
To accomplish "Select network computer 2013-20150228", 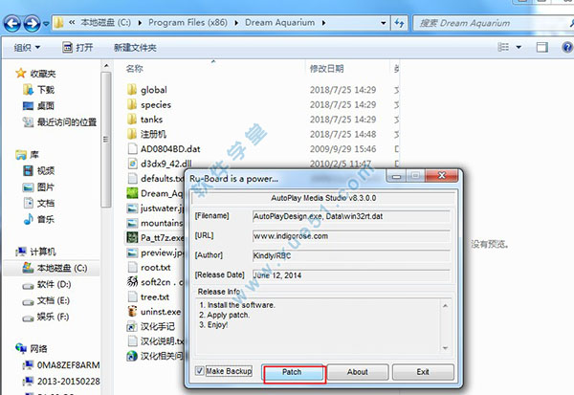I will (x=61, y=381).
